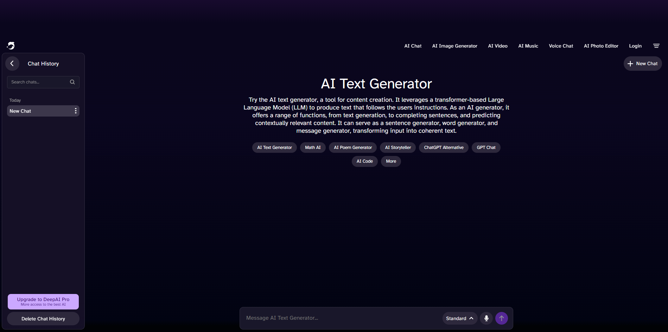The width and height of the screenshot is (668, 332).
Task: Choose the AI Poem Generator pill
Action: point(352,147)
